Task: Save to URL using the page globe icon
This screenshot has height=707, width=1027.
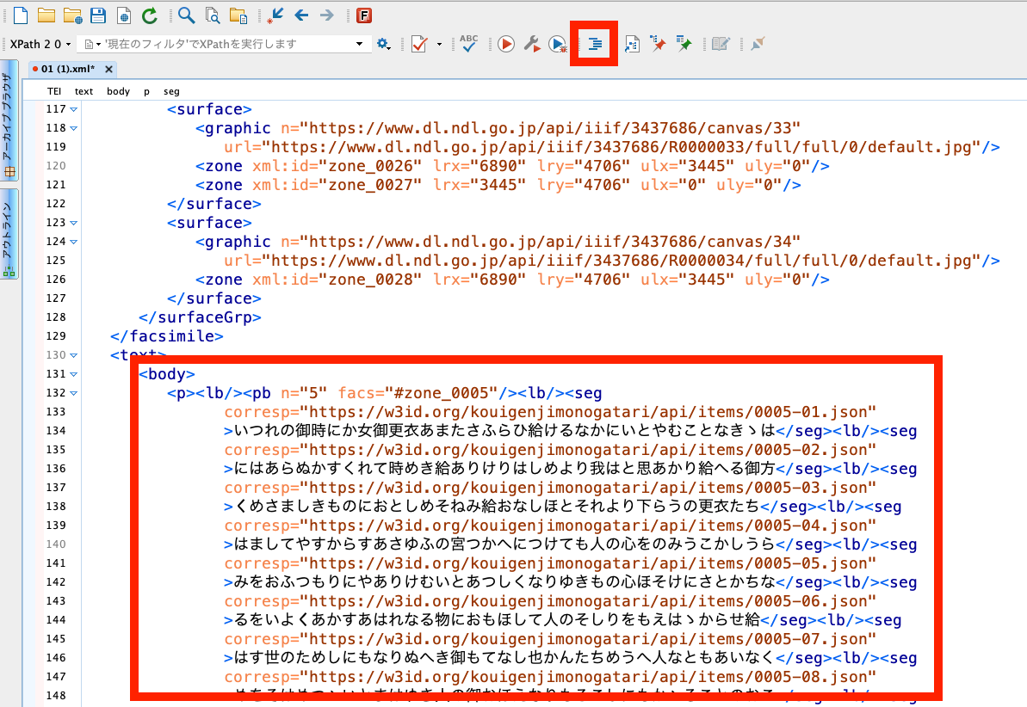Action: point(124,15)
